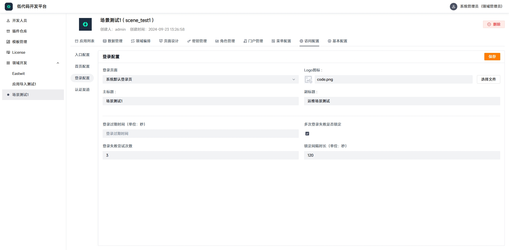Viewport: 509px width, 250px height.
Task: Click the 基本配置 gear icon
Action: (330, 41)
